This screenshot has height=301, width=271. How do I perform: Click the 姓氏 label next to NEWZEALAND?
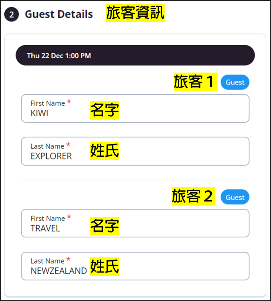(x=104, y=267)
